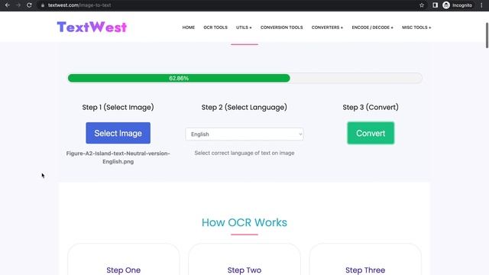Bookmark this page with the star icon
The width and height of the screenshot is (489, 275).
422,5
